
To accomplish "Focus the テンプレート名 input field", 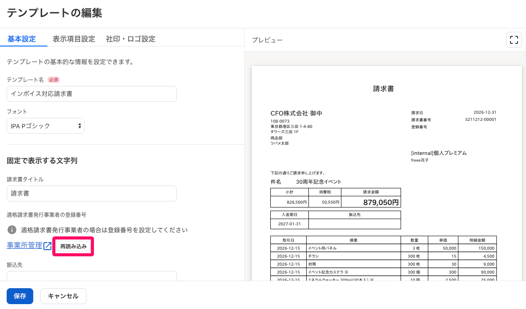I will click(92, 94).
